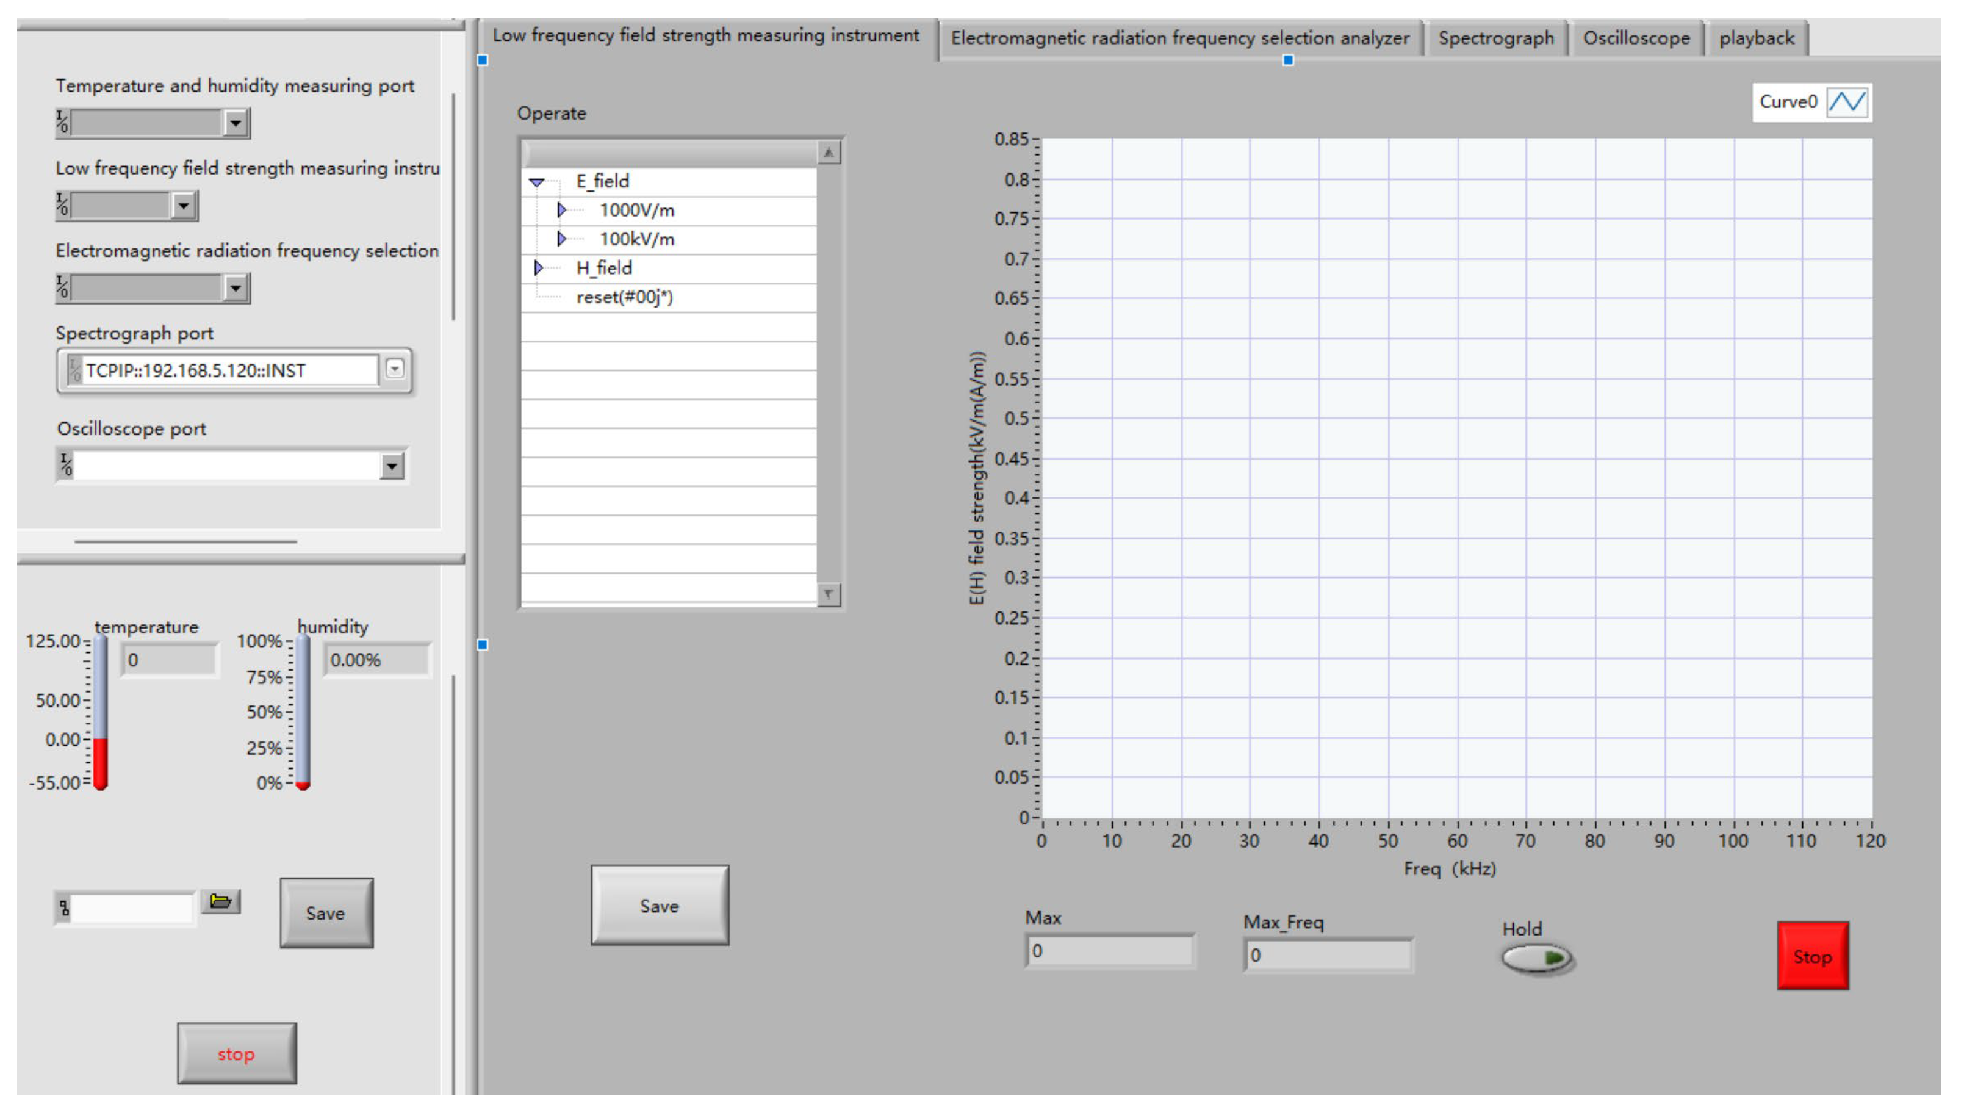Click the Operate list scroll up arrow
Screen dimensions: 1964x1107
pyautogui.click(x=829, y=153)
